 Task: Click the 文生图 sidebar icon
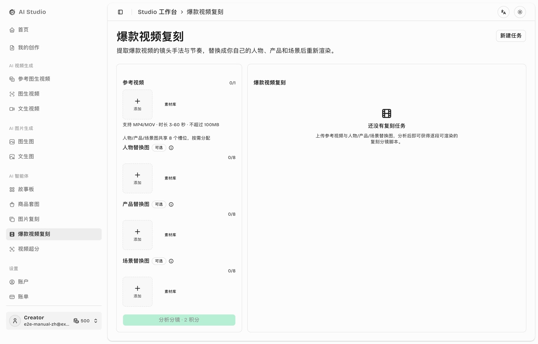[12, 157]
